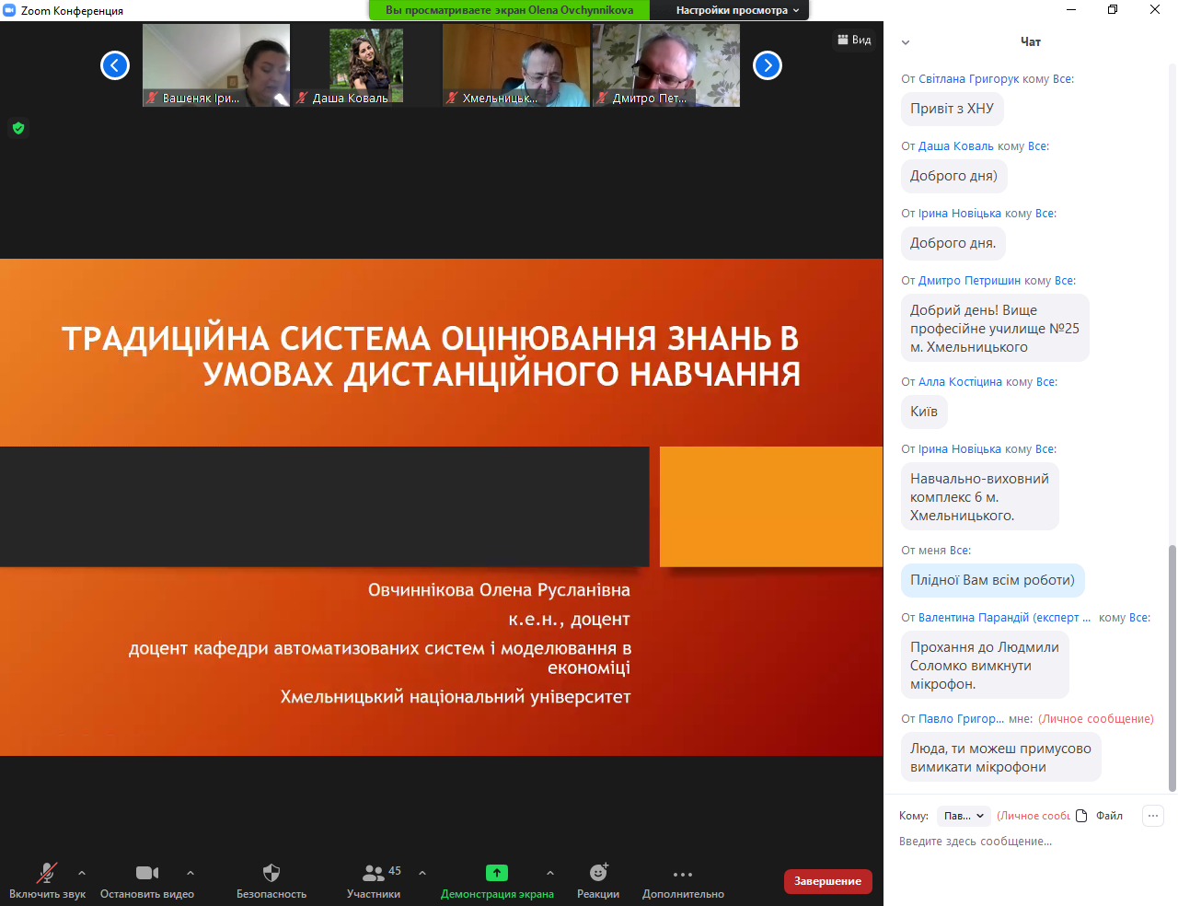This screenshot has width=1178, height=906.
Task: Click the red Завершение button
Action: 827,881
